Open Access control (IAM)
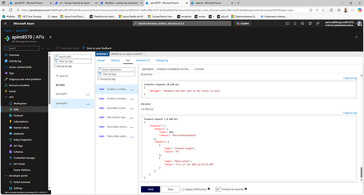364x195 pixels. pos(20,67)
